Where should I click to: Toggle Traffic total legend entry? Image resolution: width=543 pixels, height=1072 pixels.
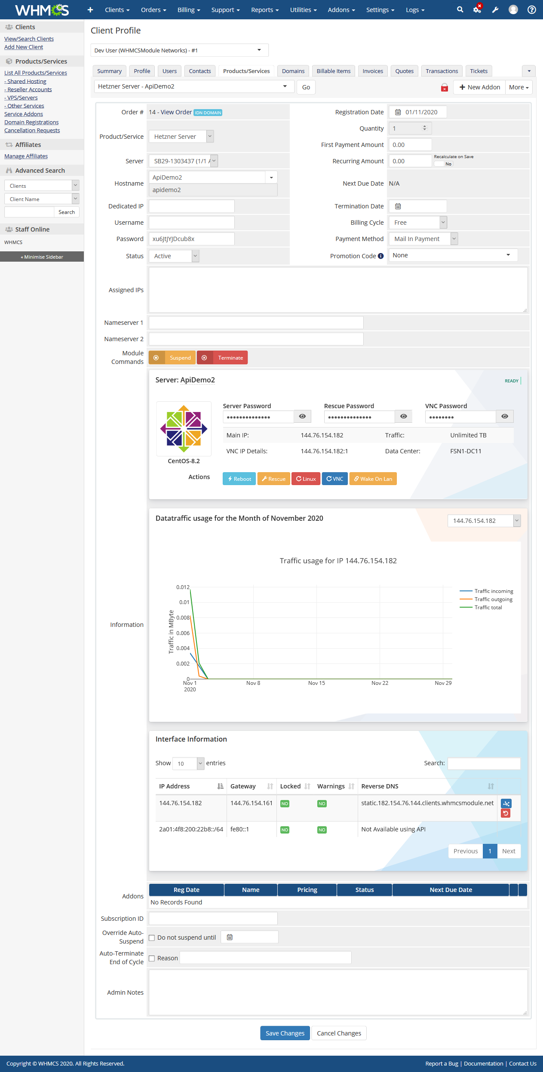click(481, 608)
